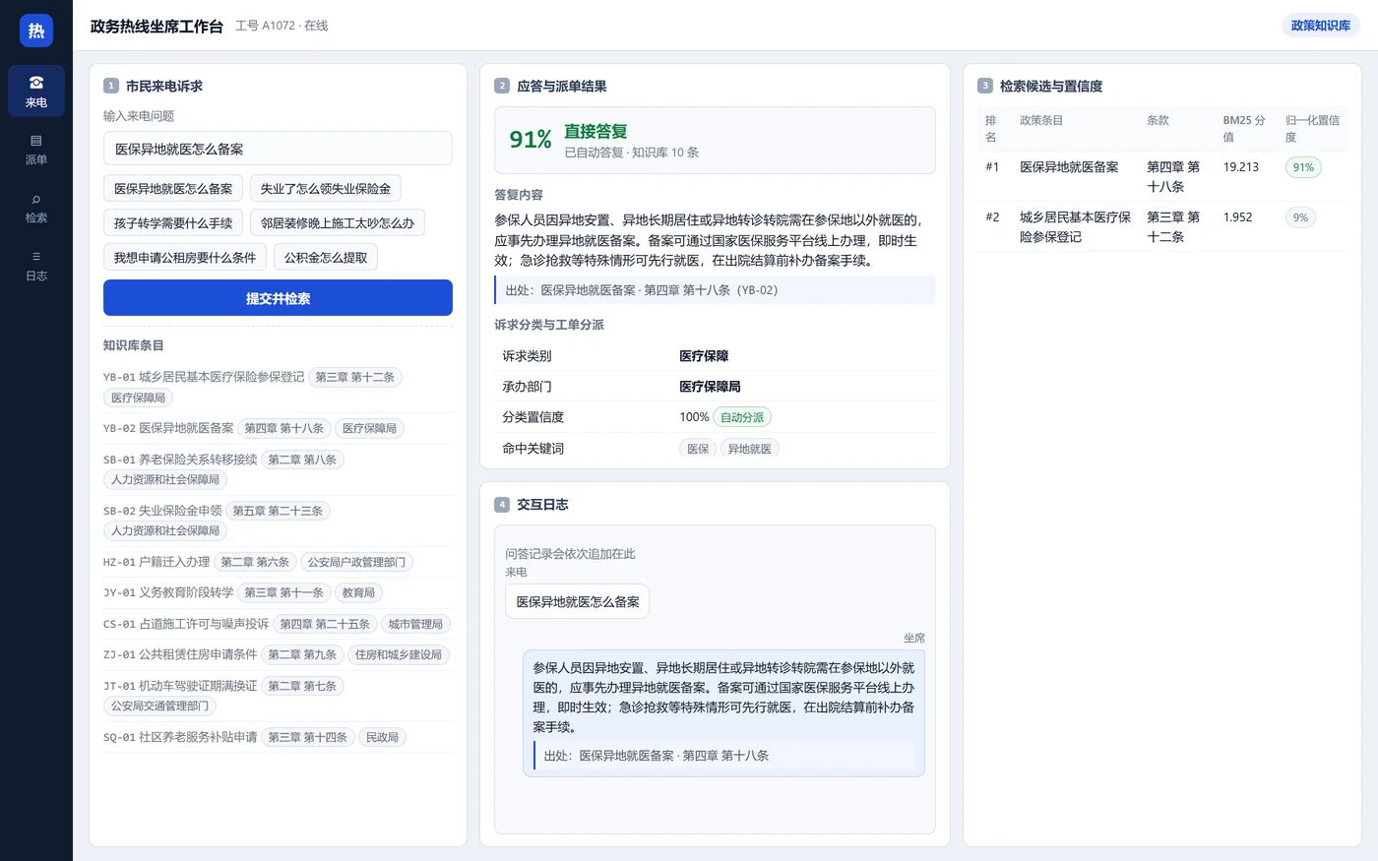Choose sample question 我想申请公租房要什么条件
Image resolution: width=1378 pixels, height=861 pixels.
[x=184, y=257]
